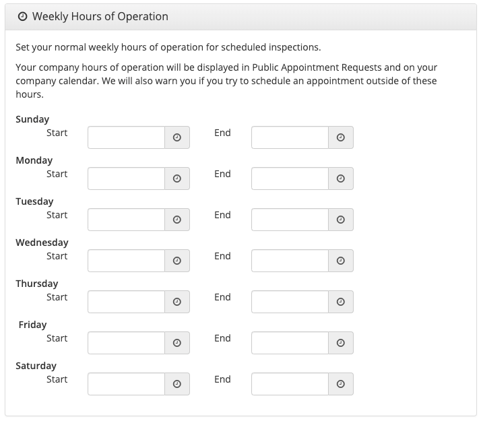Click the Friday Start clock icon
The height and width of the screenshot is (421, 481).
pyautogui.click(x=177, y=343)
